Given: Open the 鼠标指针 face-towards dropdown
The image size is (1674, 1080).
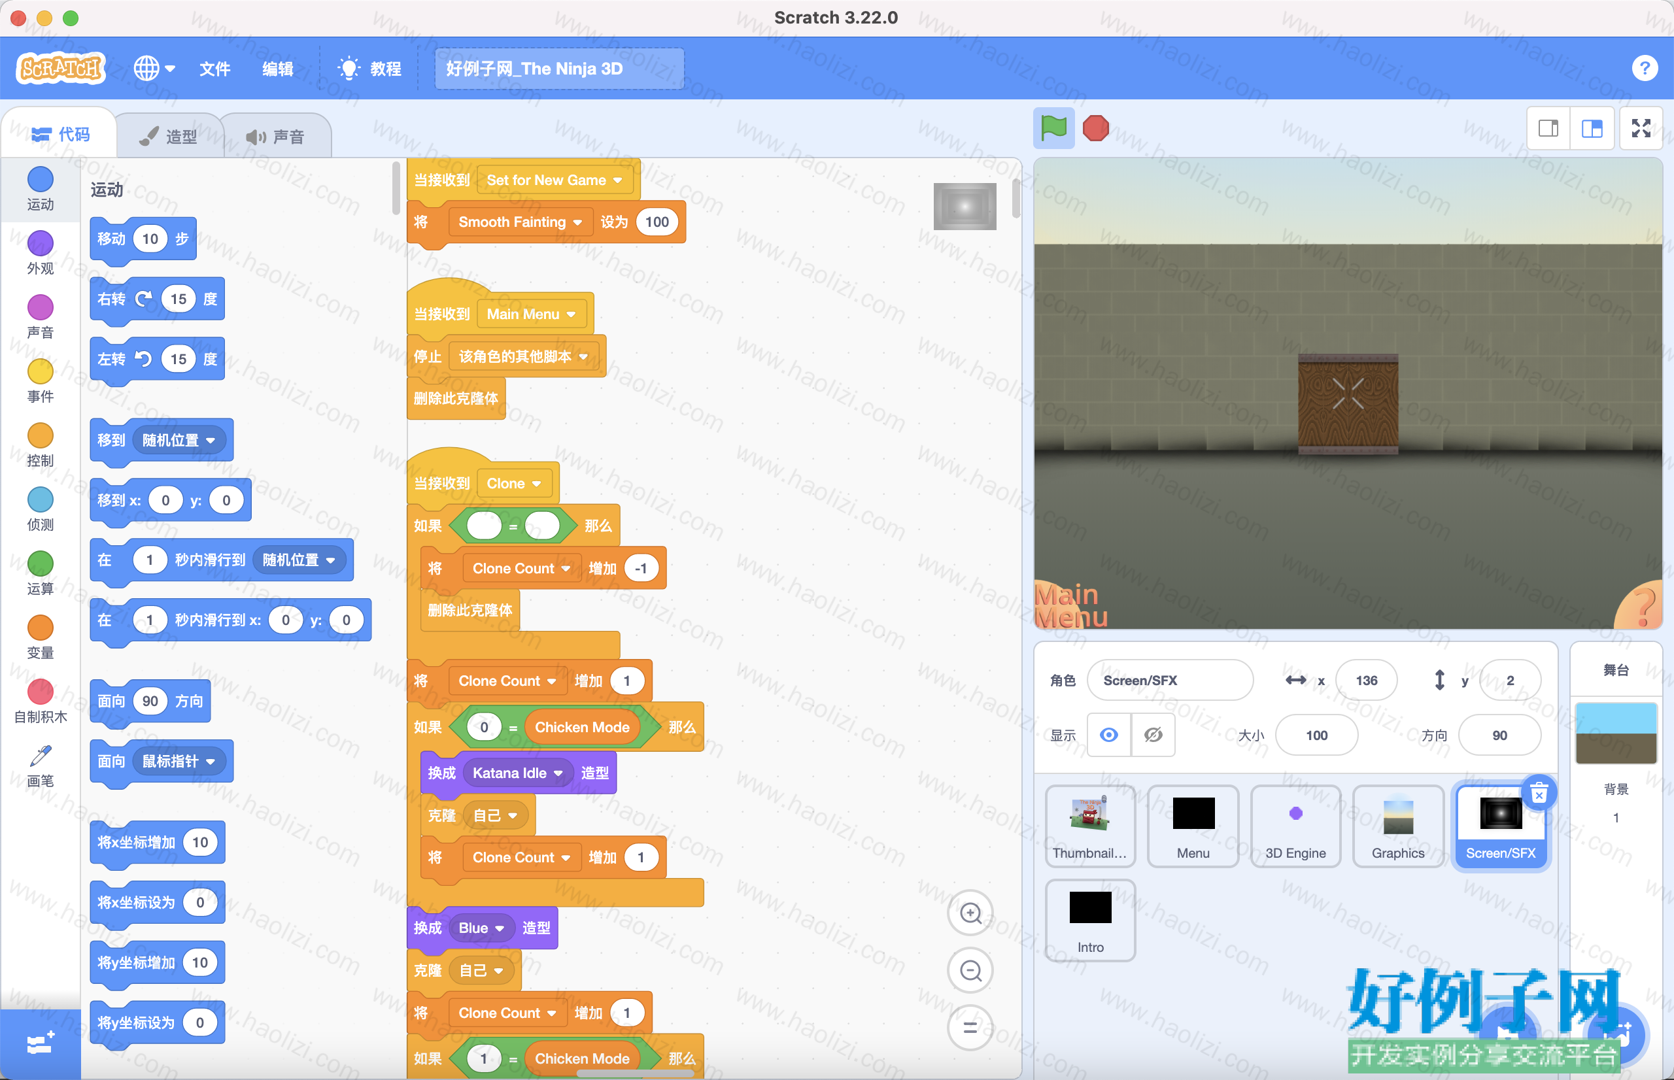Looking at the screenshot, I should coord(179,762).
